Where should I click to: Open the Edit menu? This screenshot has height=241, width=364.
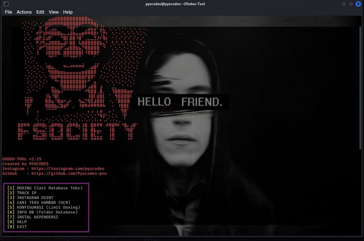(x=40, y=12)
